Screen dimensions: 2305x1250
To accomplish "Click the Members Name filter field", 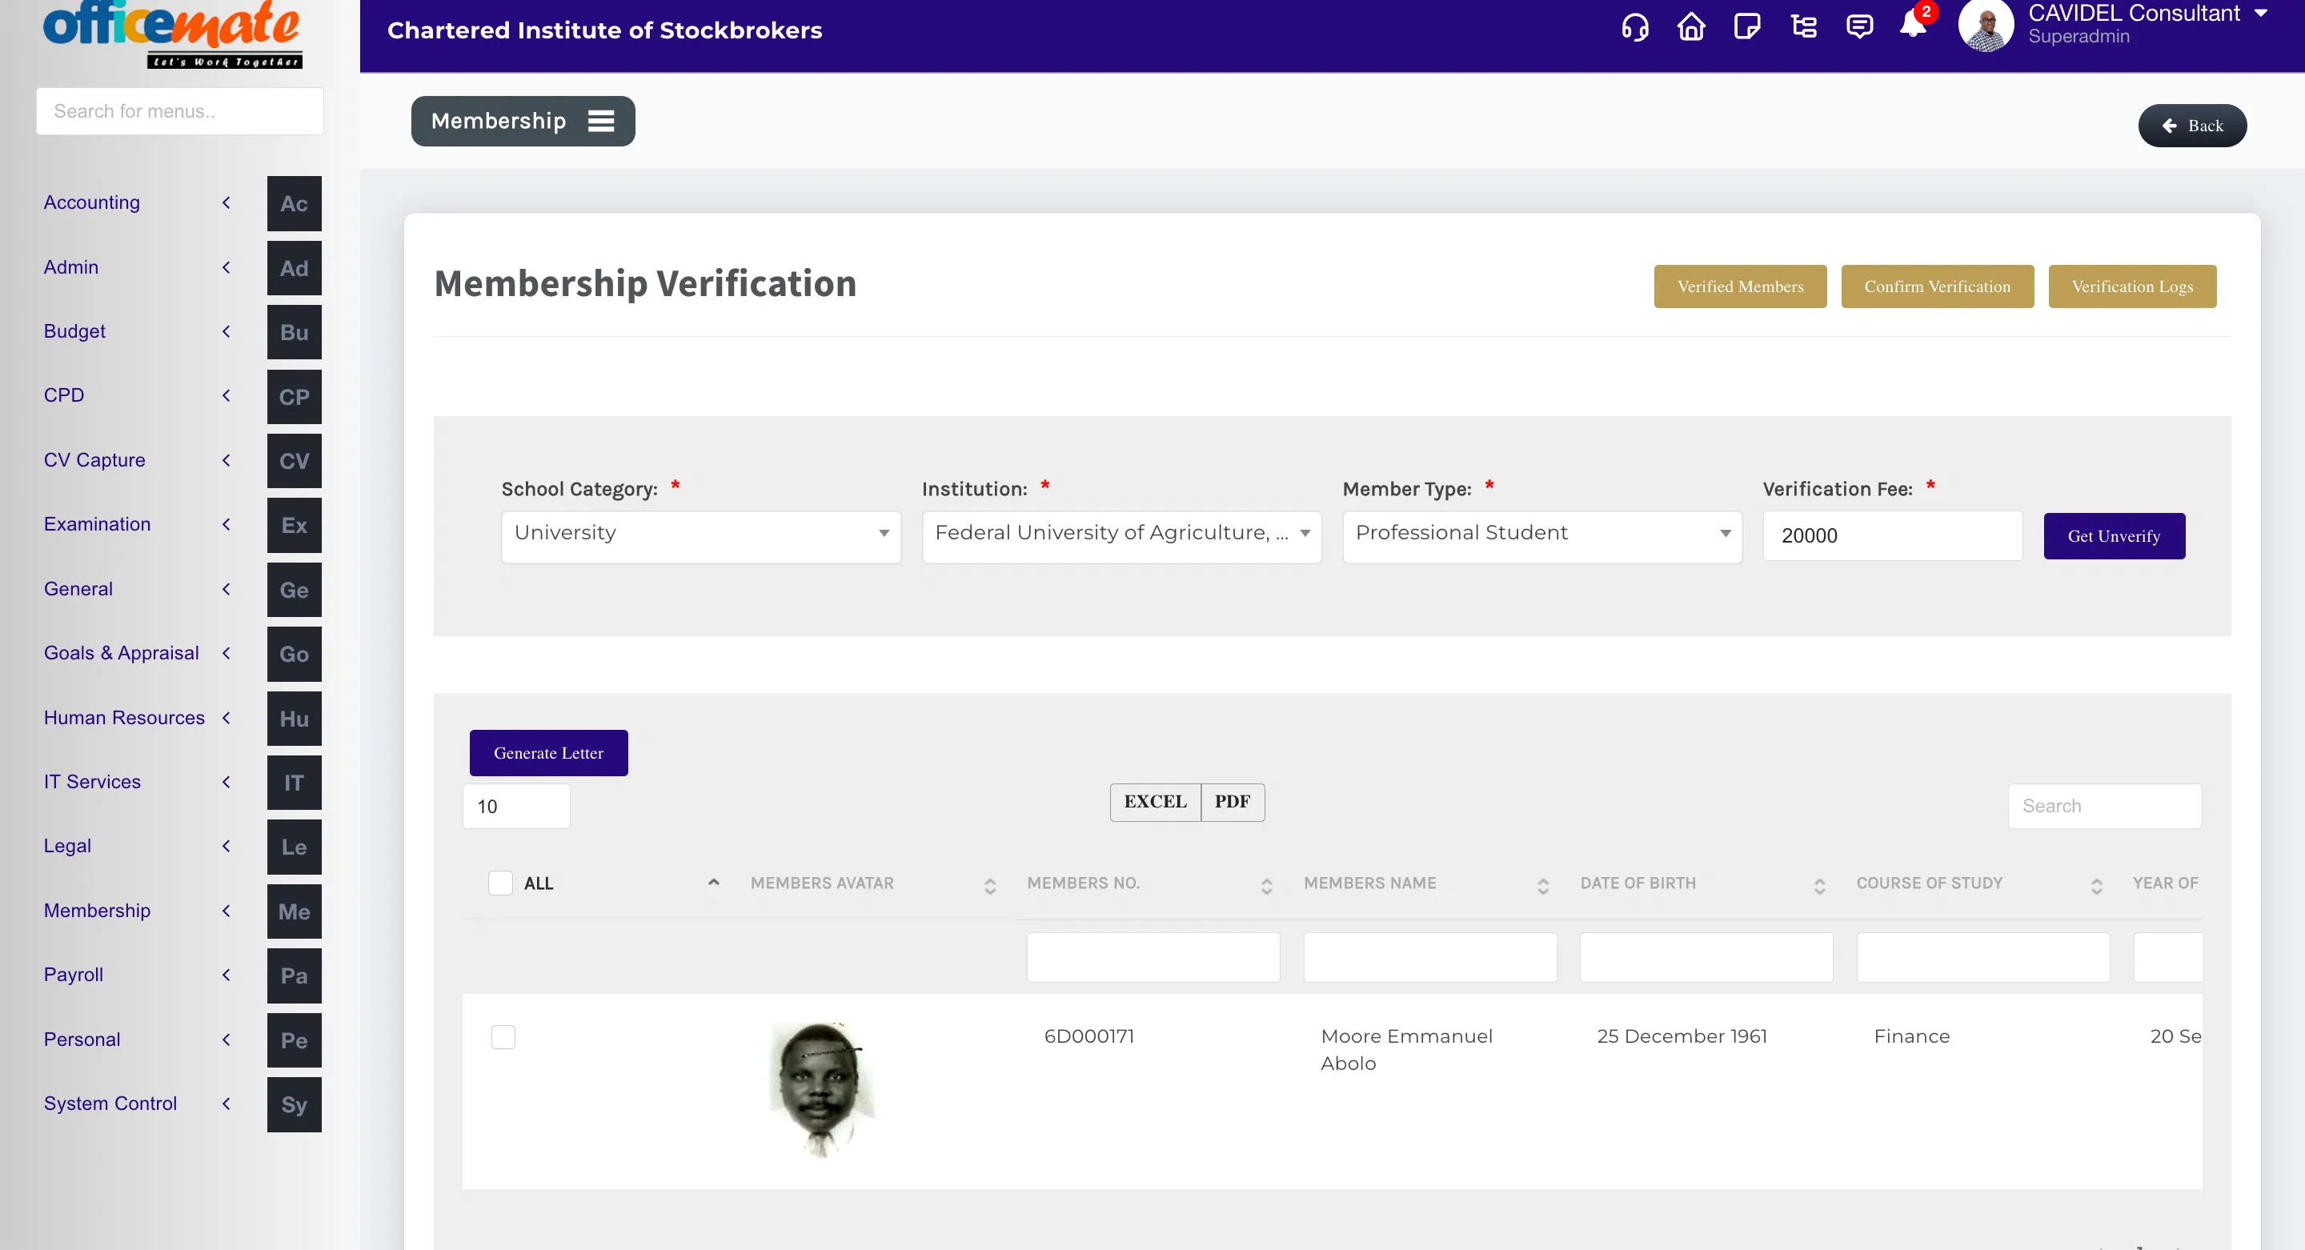I will (1430, 958).
